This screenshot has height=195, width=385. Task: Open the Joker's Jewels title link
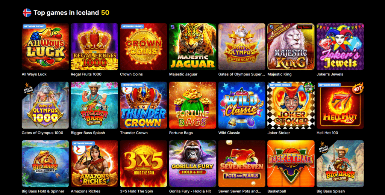point(330,74)
